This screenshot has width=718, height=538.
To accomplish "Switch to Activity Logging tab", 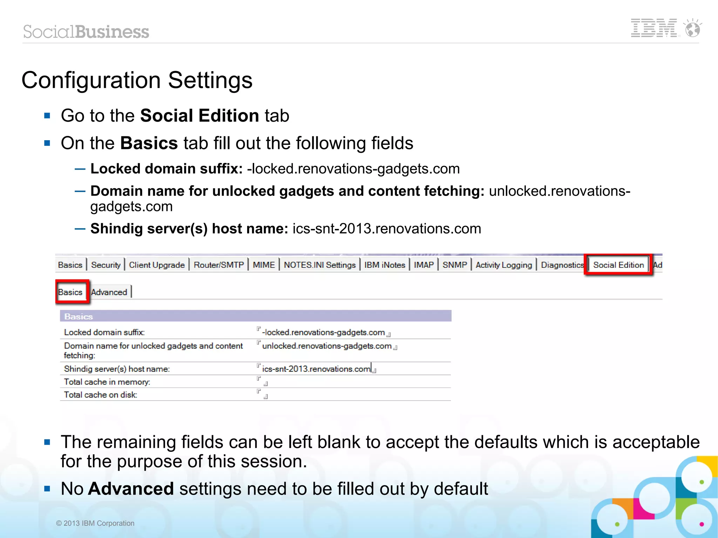I will pyautogui.click(x=504, y=265).
